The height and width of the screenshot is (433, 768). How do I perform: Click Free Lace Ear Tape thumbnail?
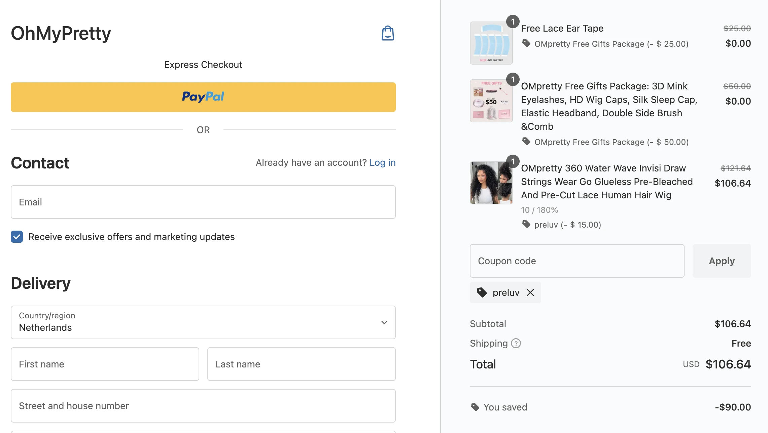[491, 43]
